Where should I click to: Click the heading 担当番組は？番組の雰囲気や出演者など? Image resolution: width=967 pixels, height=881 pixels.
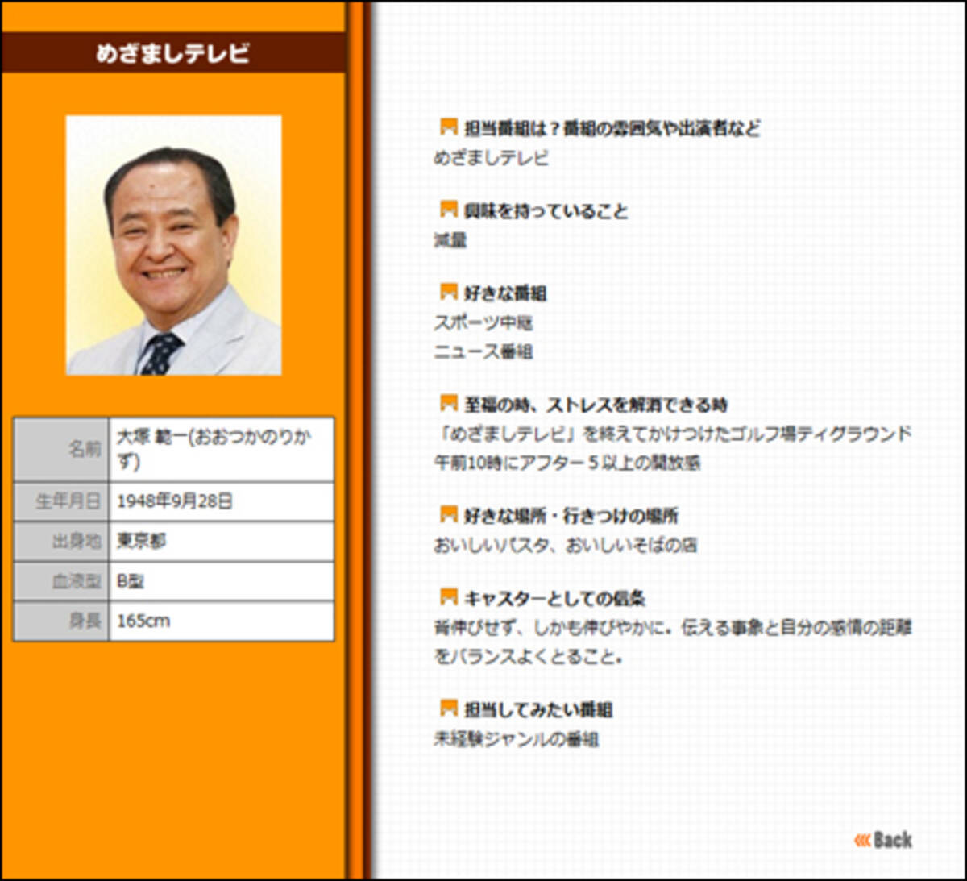[612, 128]
